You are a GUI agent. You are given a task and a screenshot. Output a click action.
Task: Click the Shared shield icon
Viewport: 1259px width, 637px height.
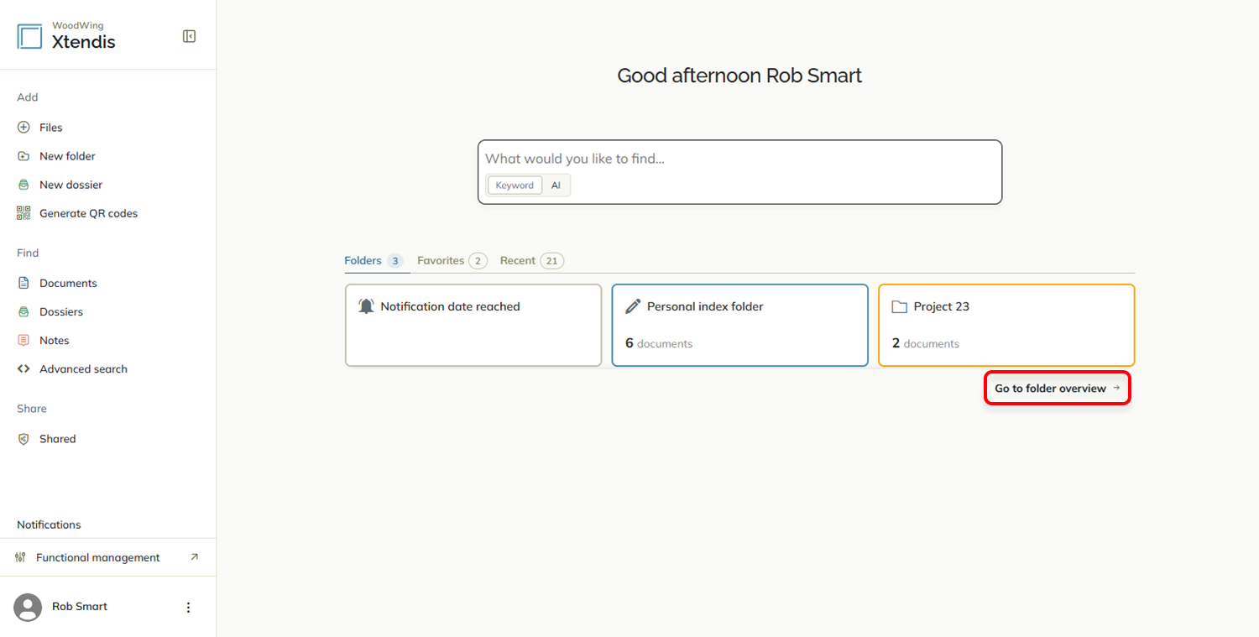(24, 439)
